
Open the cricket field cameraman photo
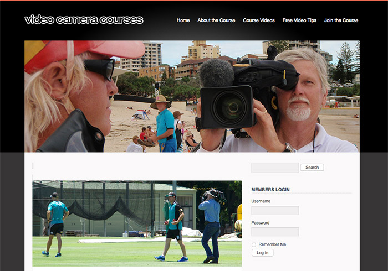pyautogui.click(x=137, y=223)
